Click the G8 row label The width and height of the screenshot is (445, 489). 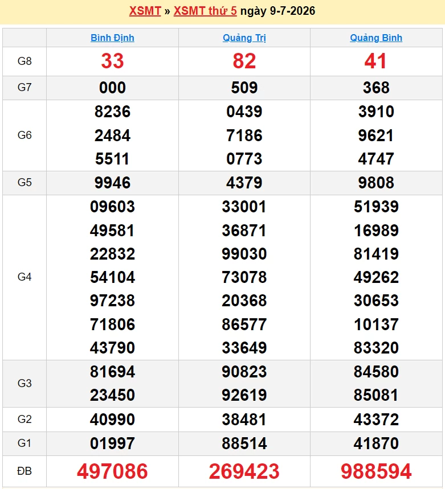pyautogui.click(x=25, y=61)
